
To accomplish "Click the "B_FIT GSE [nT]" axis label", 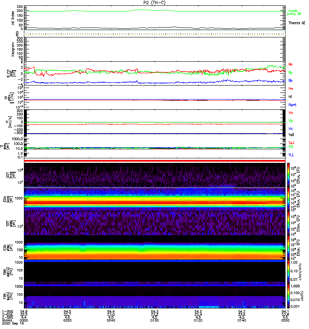I will coord(12,74).
